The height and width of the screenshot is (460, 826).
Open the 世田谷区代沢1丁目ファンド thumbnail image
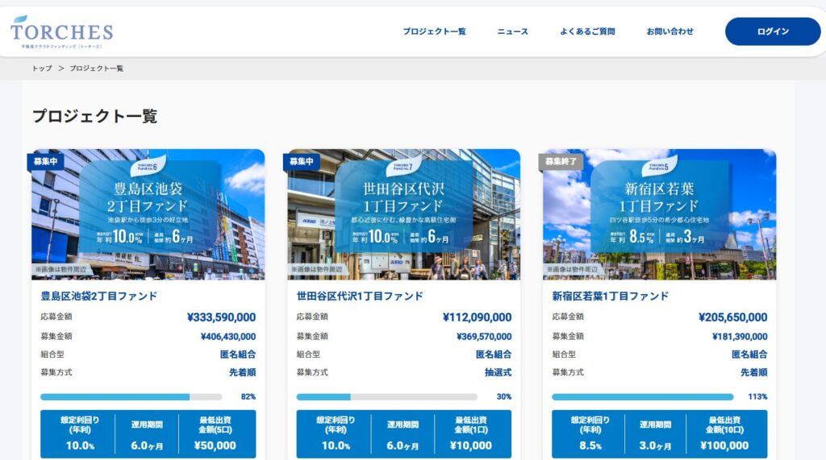(x=403, y=215)
